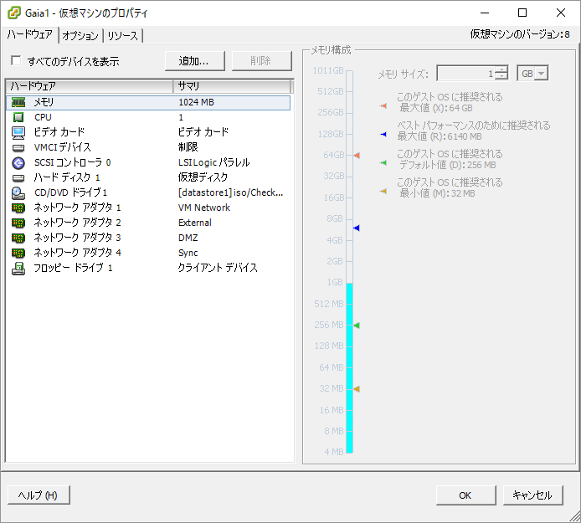Click the CPU processor icon
Viewport: 581px width, 523px height.
pos(18,117)
